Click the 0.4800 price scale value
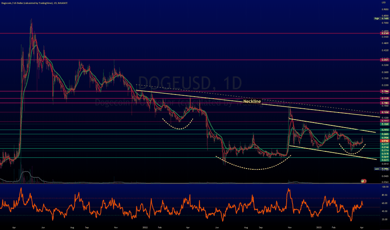The image size is (390, 230). coord(385,43)
